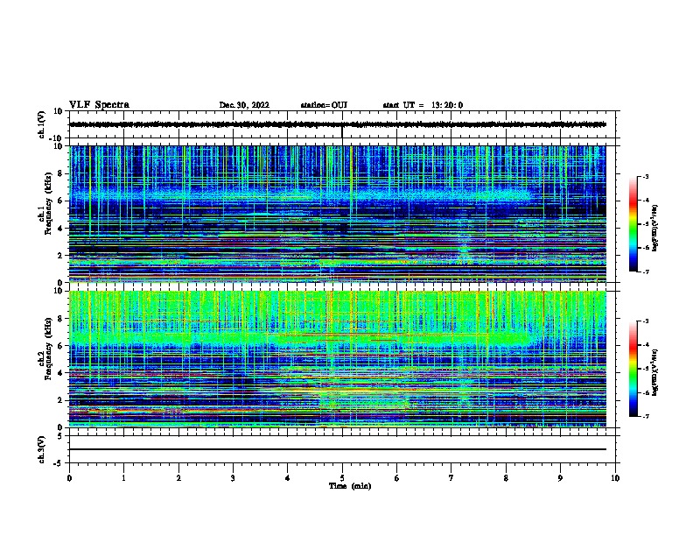Click the ch.1 spectrogram color scale bar
This screenshot has height=536, width=693.
coord(633,224)
